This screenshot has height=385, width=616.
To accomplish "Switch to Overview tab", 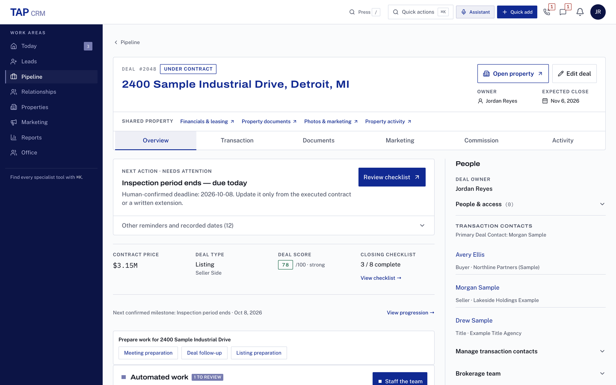I will tap(156, 140).
